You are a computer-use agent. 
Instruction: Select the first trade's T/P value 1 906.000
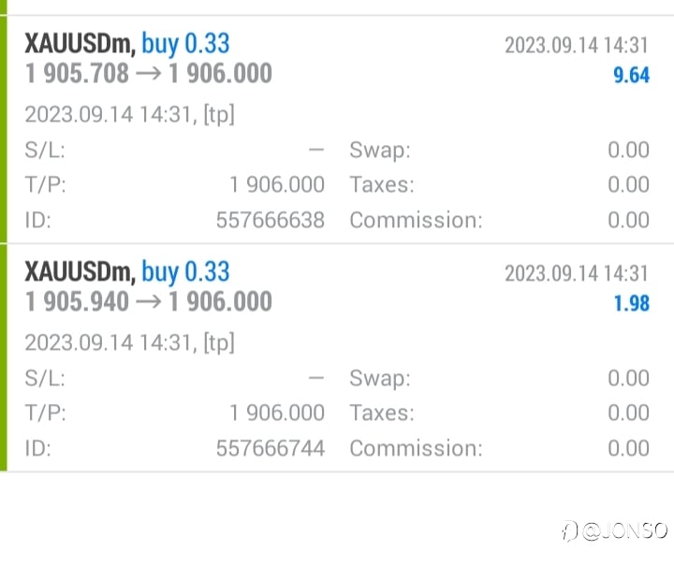coord(277,185)
